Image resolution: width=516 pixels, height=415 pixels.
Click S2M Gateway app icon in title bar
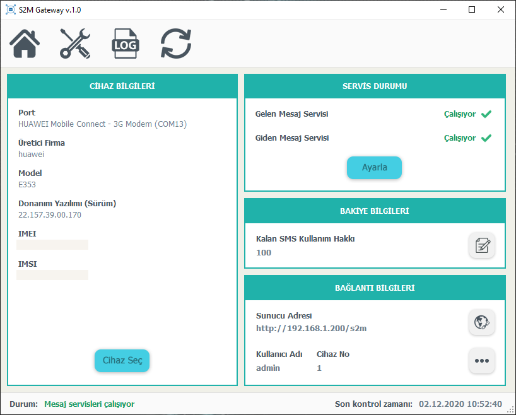(x=11, y=10)
